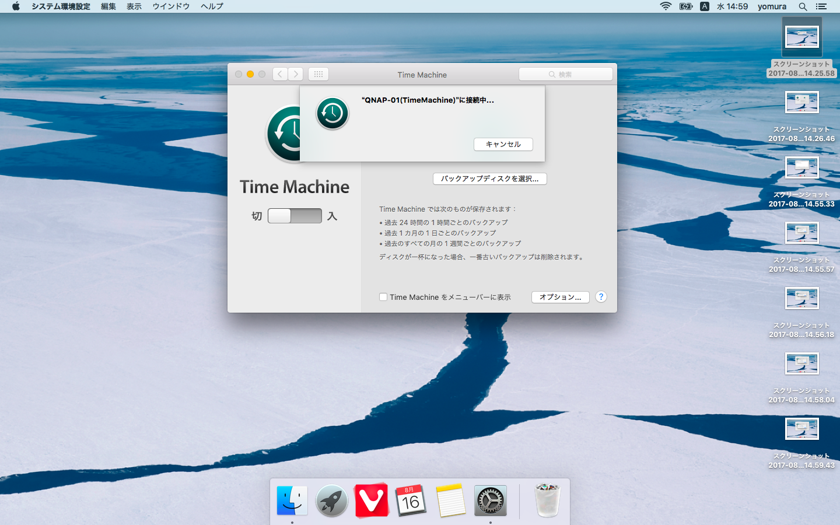
Task: Click the Wi-Fi status icon
Action: pos(666,6)
